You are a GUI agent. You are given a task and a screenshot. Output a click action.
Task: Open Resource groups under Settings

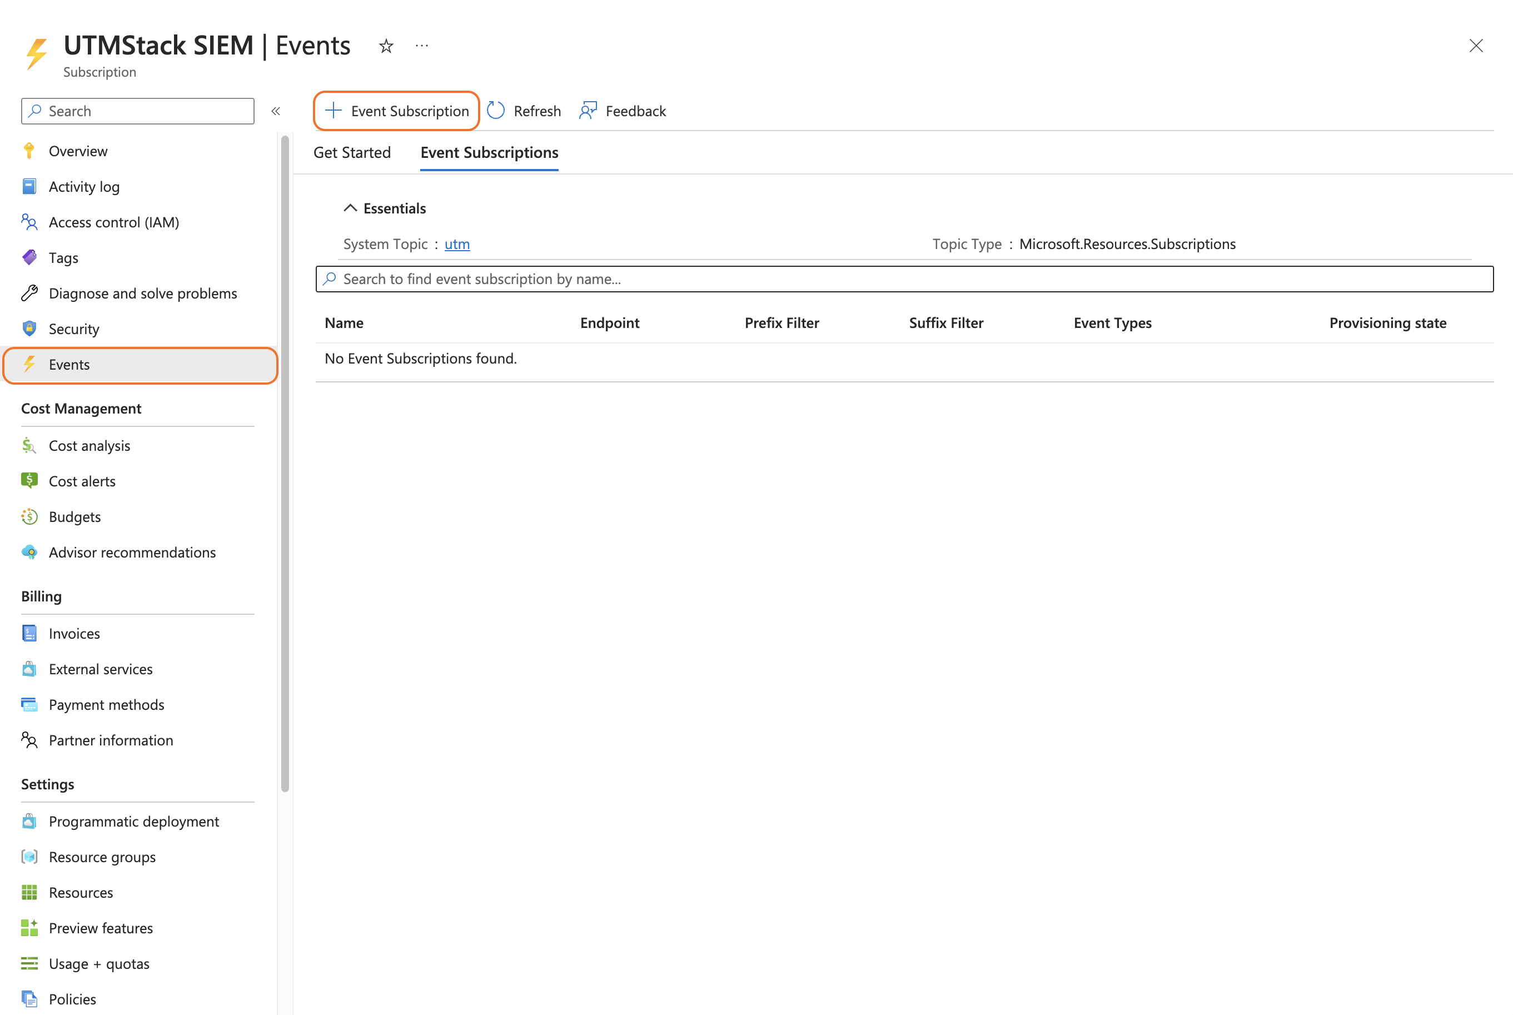tap(102, 857)
